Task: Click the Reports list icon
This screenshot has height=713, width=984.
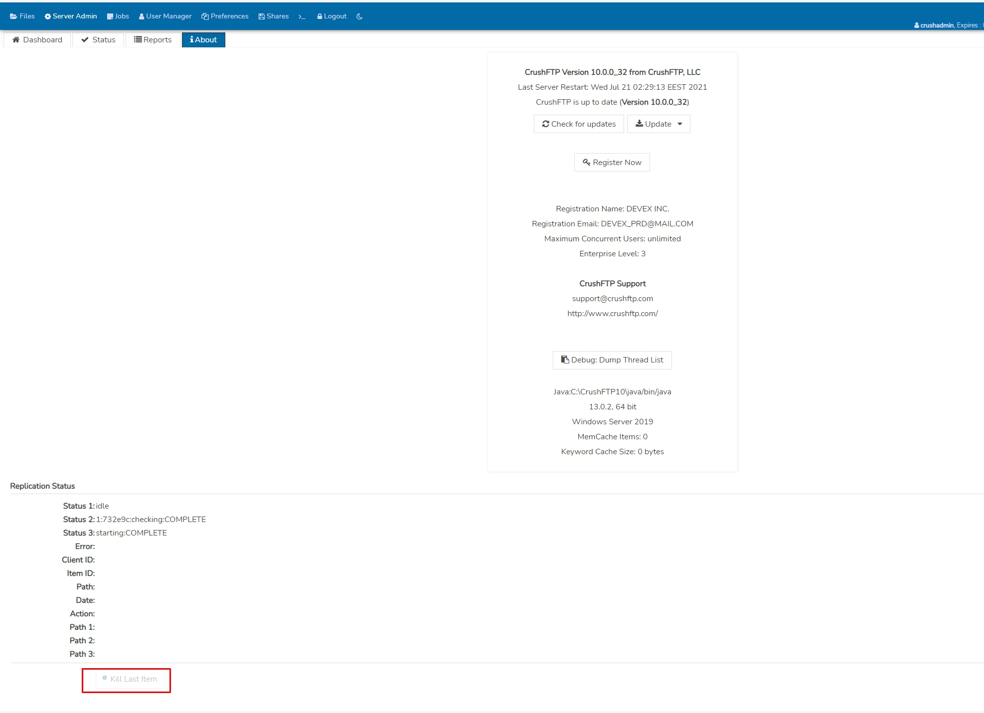Action: point(138,39)
